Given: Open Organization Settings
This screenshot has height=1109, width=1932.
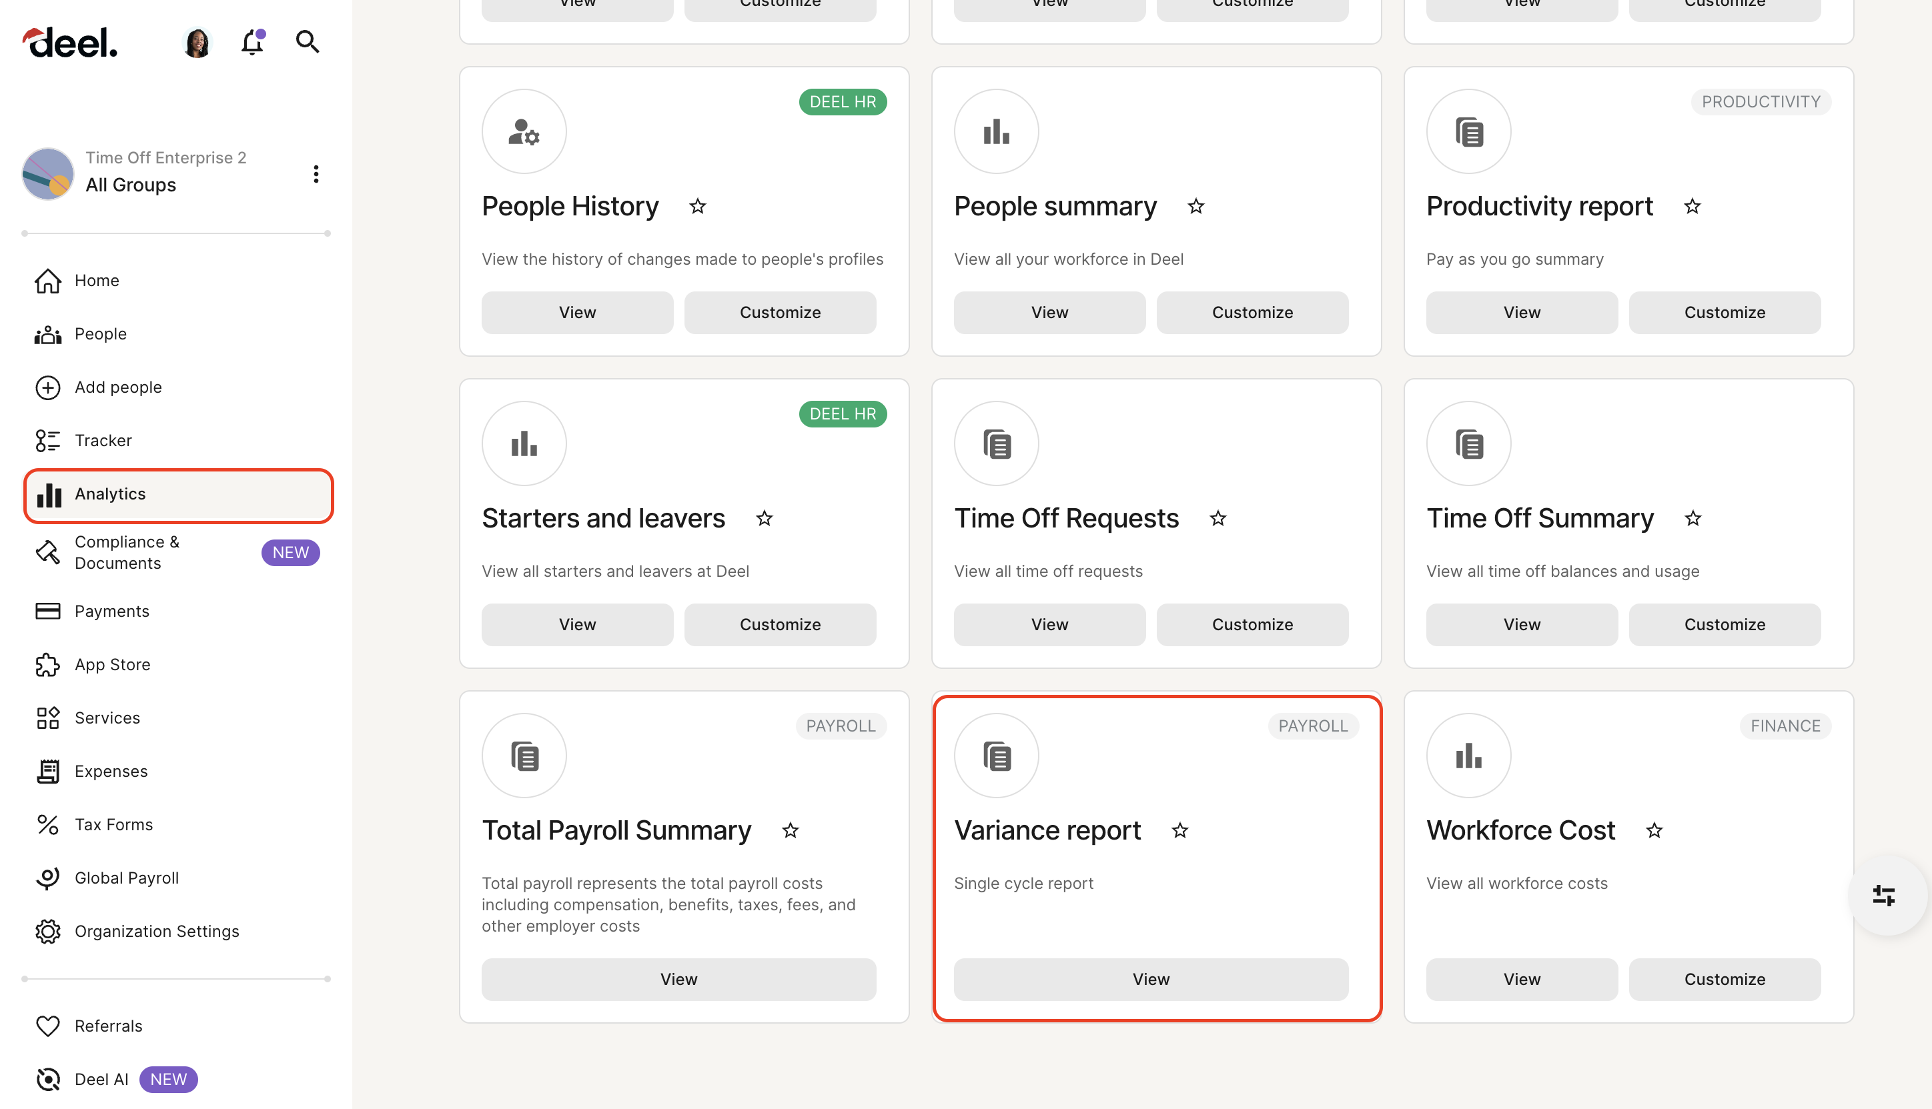Looking at the screenshot, I should (x=156, y=931).
